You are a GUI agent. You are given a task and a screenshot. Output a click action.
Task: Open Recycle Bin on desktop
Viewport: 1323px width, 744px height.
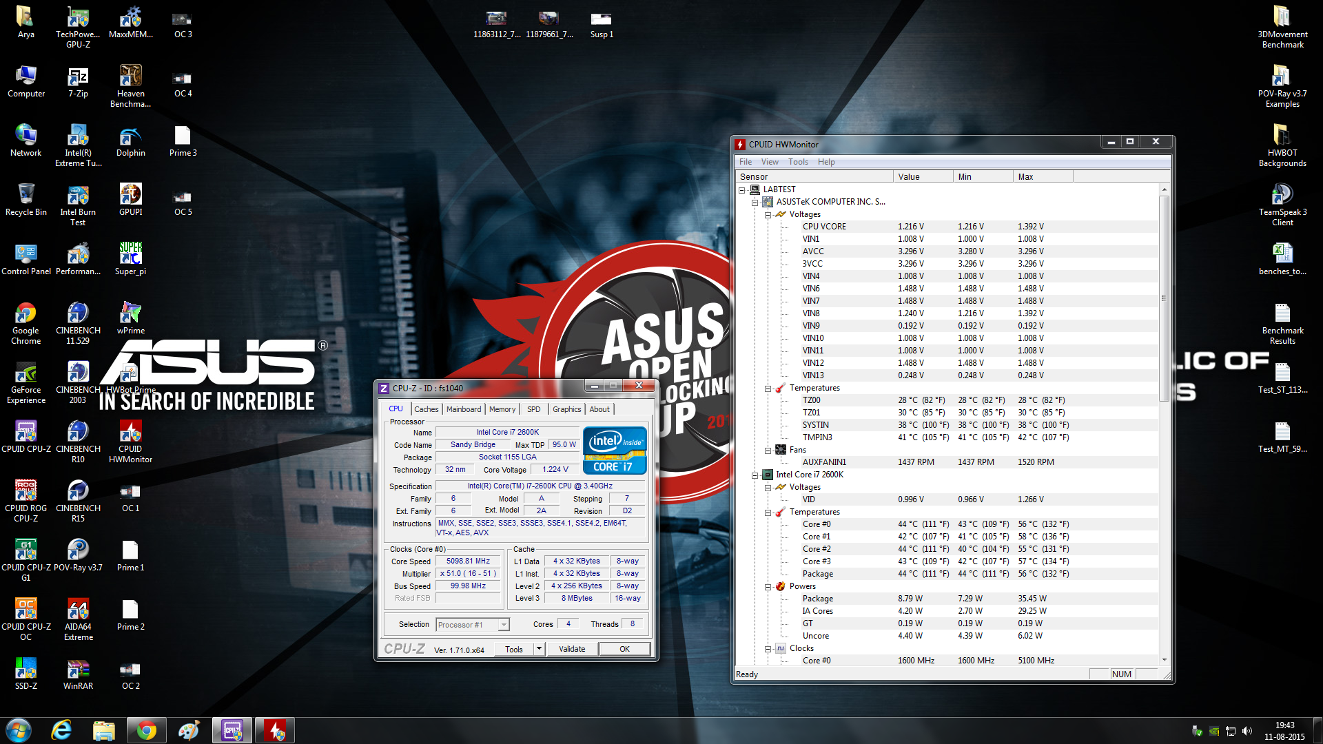coord(25,200)
